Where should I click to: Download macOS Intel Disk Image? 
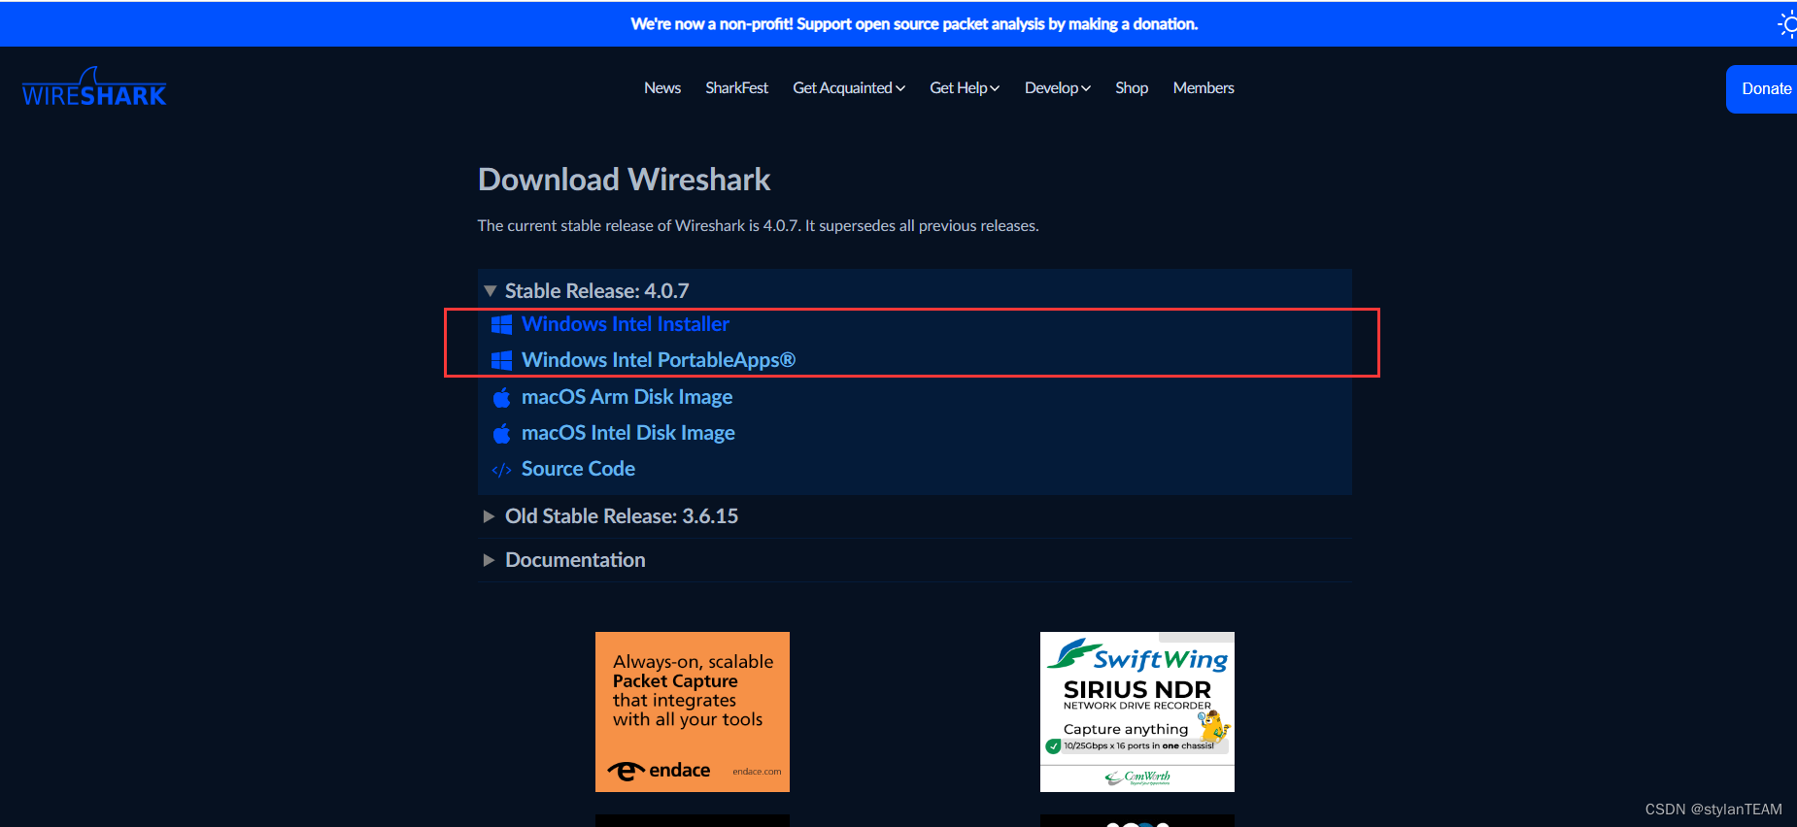(x=627, y=433)
